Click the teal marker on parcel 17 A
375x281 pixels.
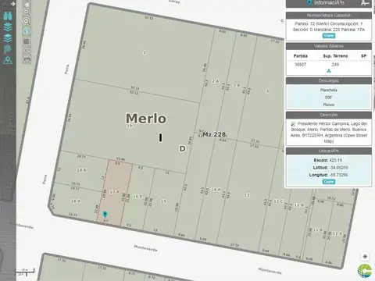pyautogui.click(x=105, y=215)
